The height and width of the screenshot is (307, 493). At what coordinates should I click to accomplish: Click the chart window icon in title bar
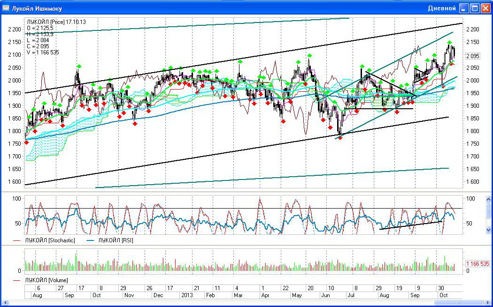[x=5, y=8]
